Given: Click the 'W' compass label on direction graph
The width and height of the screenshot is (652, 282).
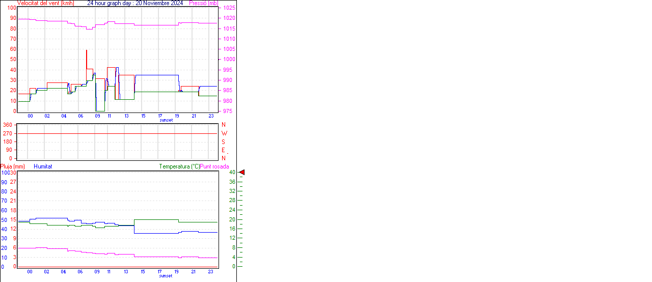Looking at the screenshot, I should point(224,133).
